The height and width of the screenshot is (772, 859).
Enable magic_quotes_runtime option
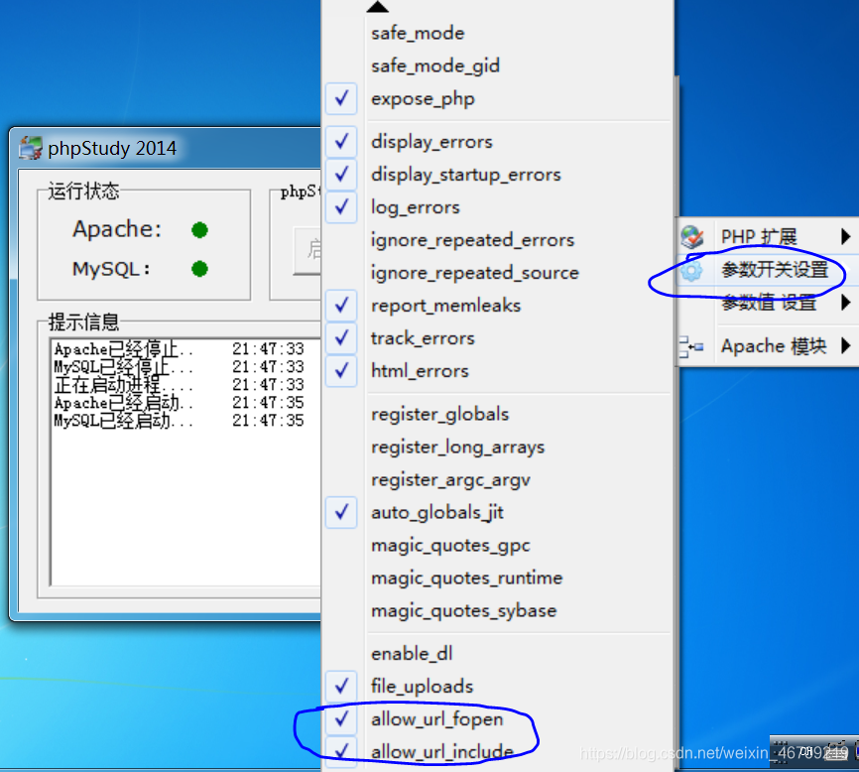(x=497, y=579)
